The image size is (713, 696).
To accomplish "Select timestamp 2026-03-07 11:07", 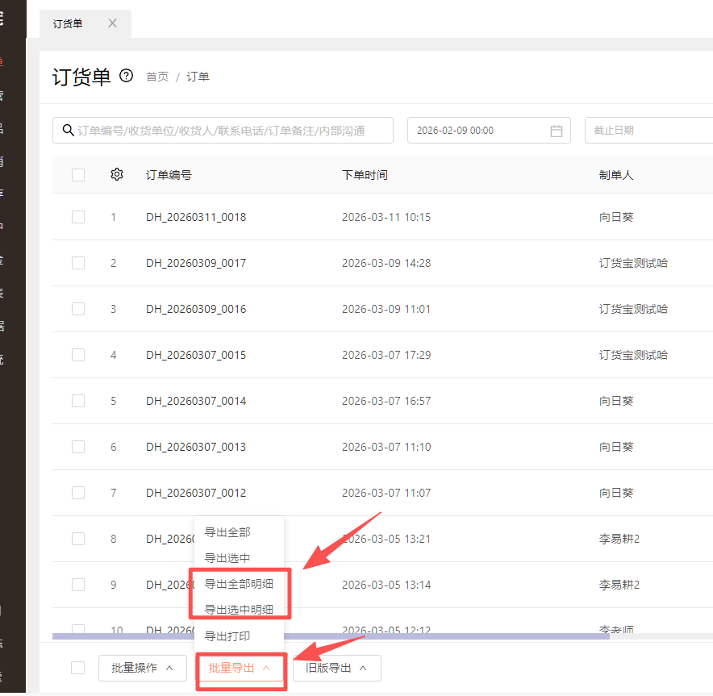I will (386, 492).
